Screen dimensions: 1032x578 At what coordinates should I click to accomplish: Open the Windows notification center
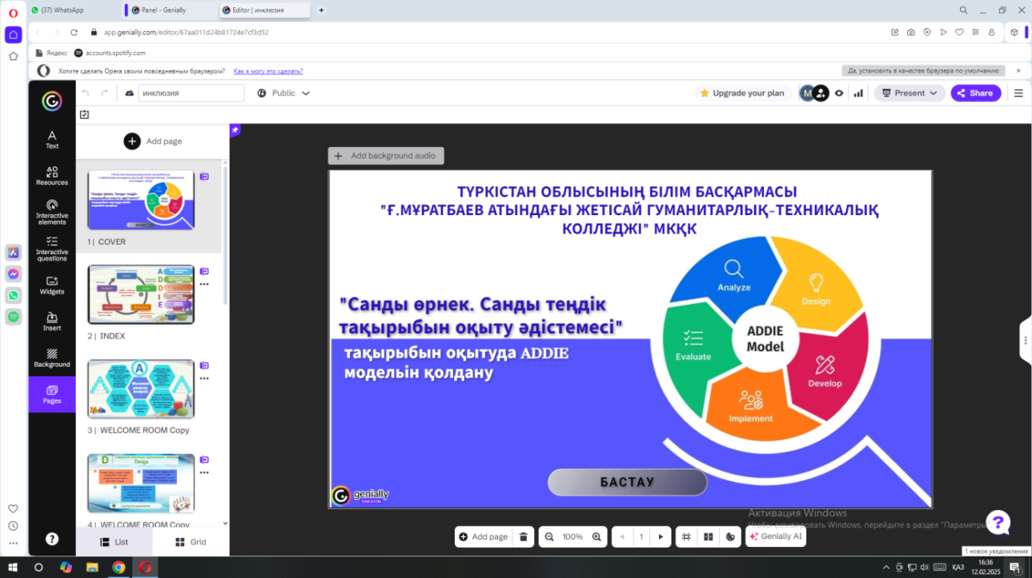click(x=1016, y=568)
